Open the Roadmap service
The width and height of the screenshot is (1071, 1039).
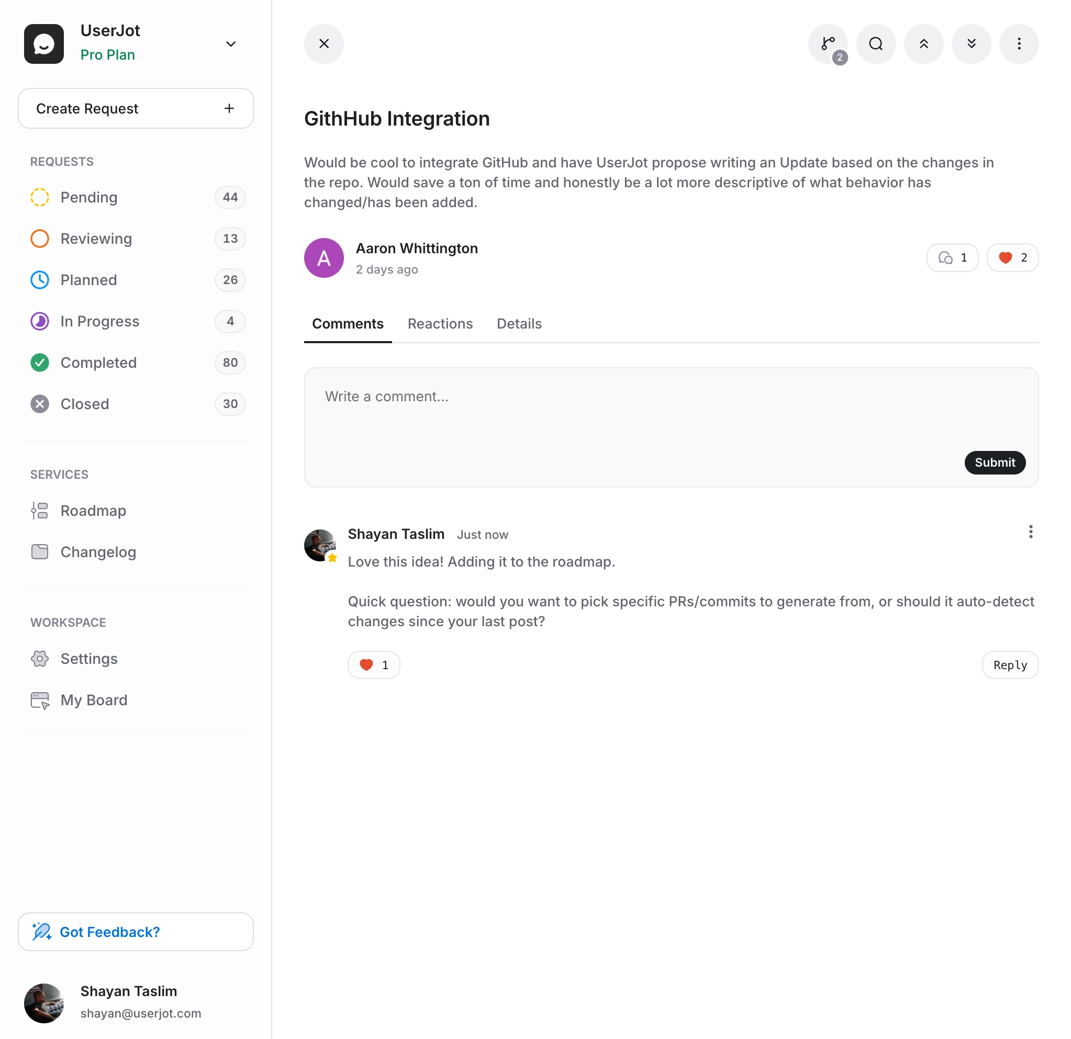(x=93, y=511)
